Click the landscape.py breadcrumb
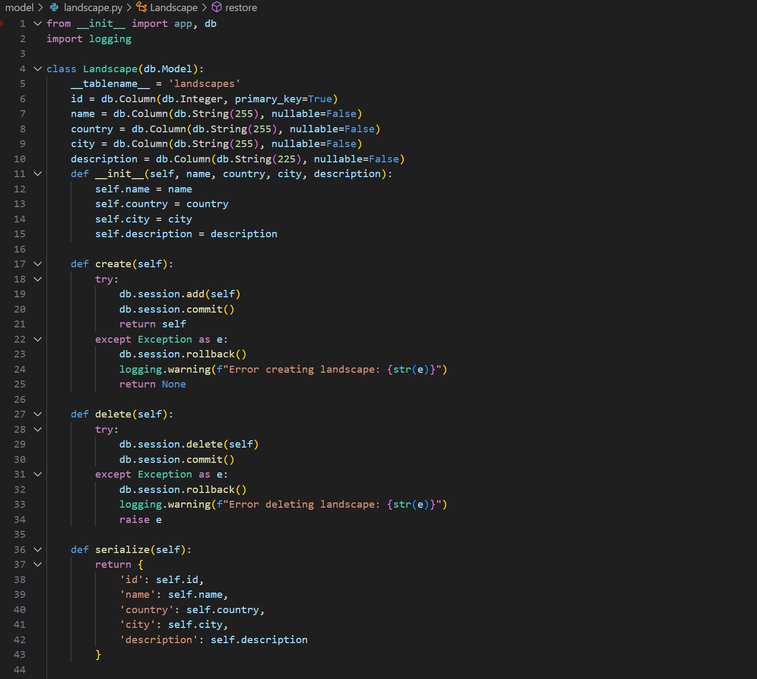The height and width of the screenshot is (679, 757). pyautogui.click(x=93, y=7)
